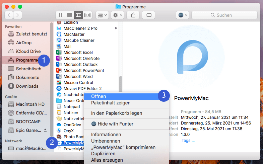
Task: Select Zuletzt benutzt in sidebar
Action: (28, 34)
